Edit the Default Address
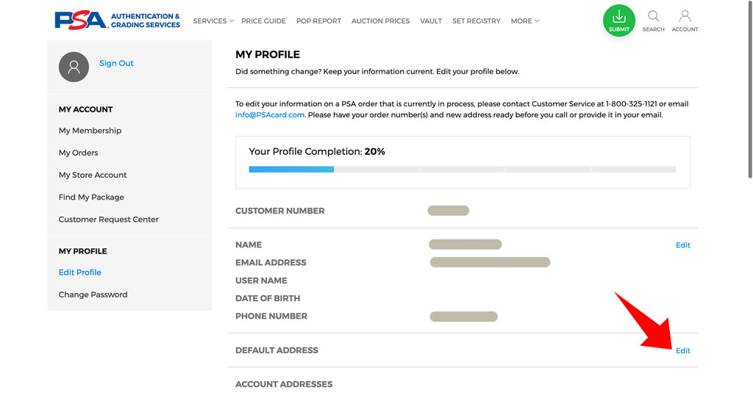 [x=682, y=350]
